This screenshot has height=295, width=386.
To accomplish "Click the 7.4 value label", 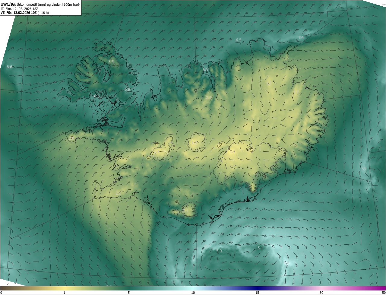I will coord(301,37).
